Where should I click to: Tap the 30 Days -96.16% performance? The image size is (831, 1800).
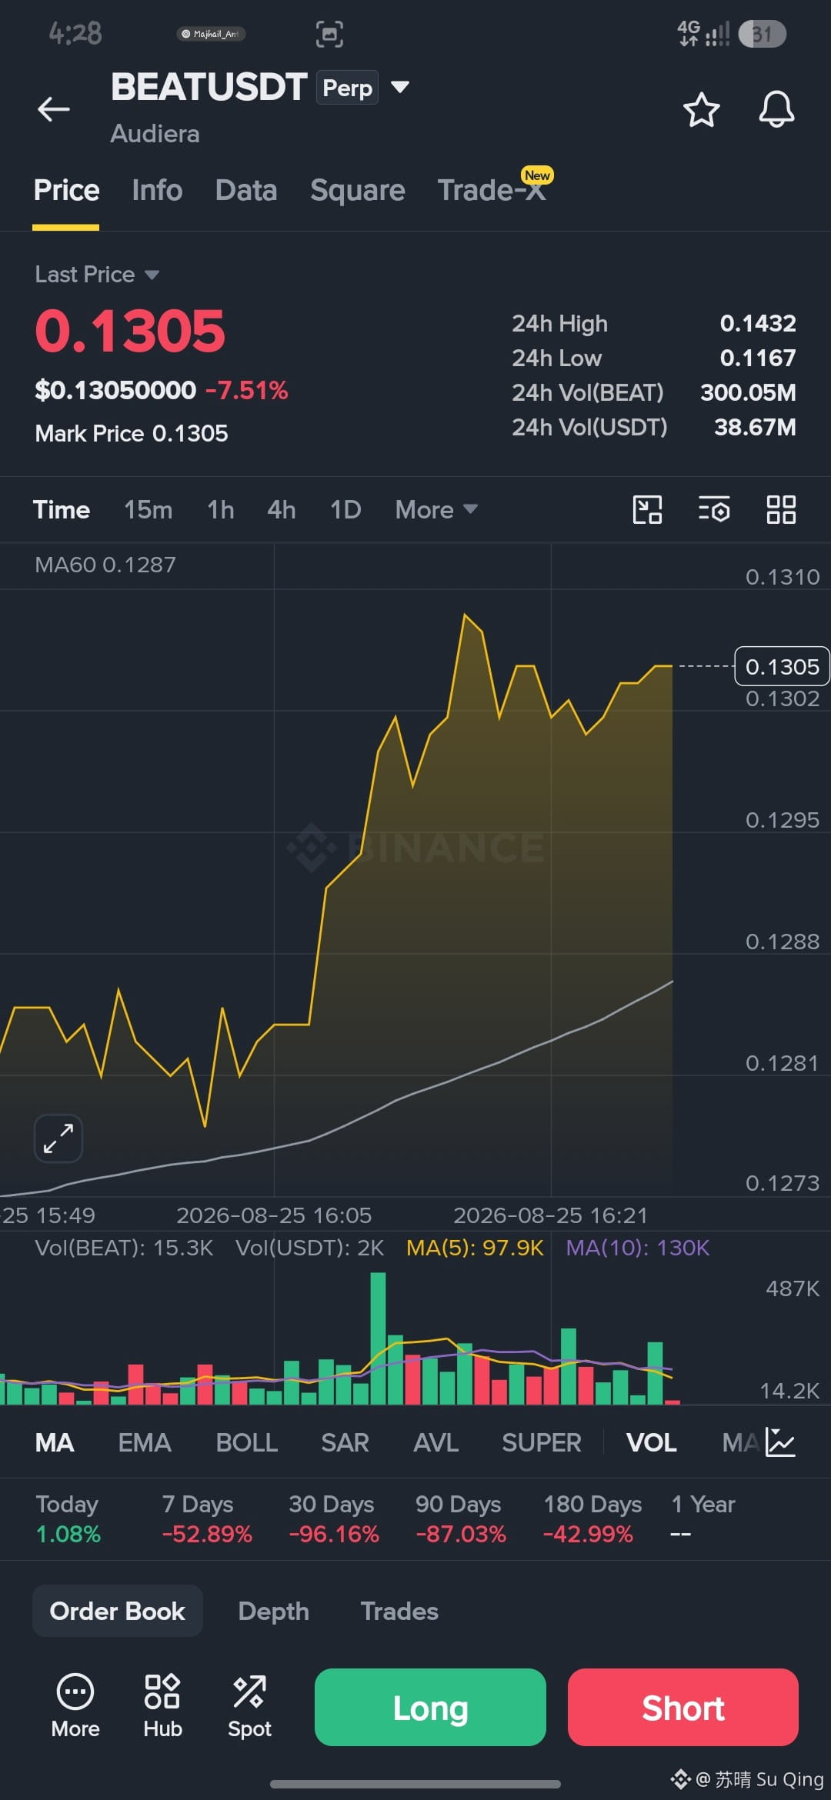334,1519
